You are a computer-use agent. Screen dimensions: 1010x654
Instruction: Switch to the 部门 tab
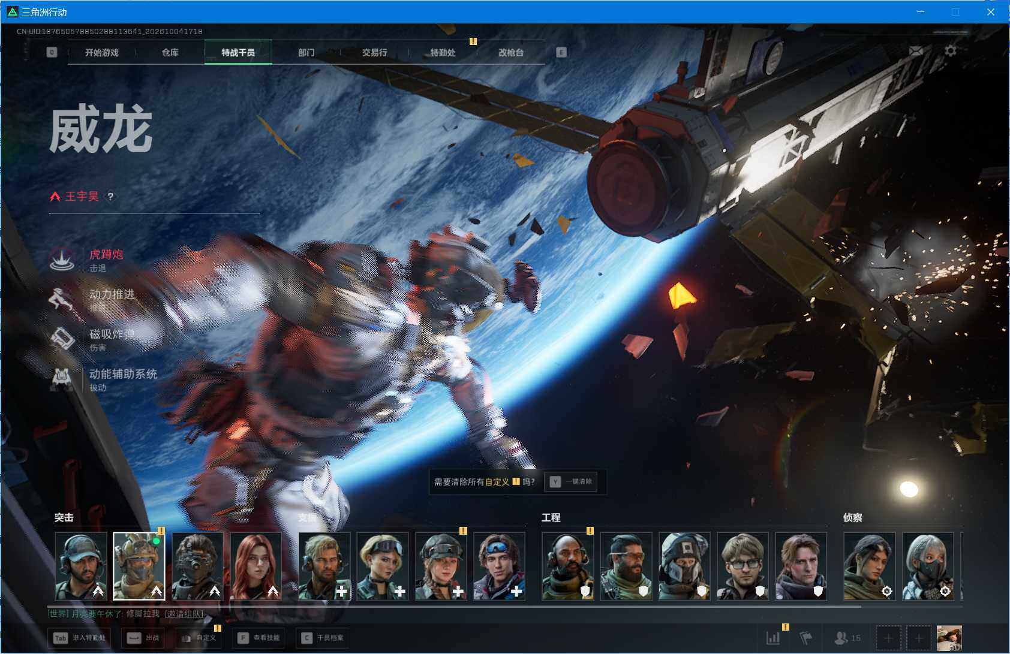coord(306,53)
